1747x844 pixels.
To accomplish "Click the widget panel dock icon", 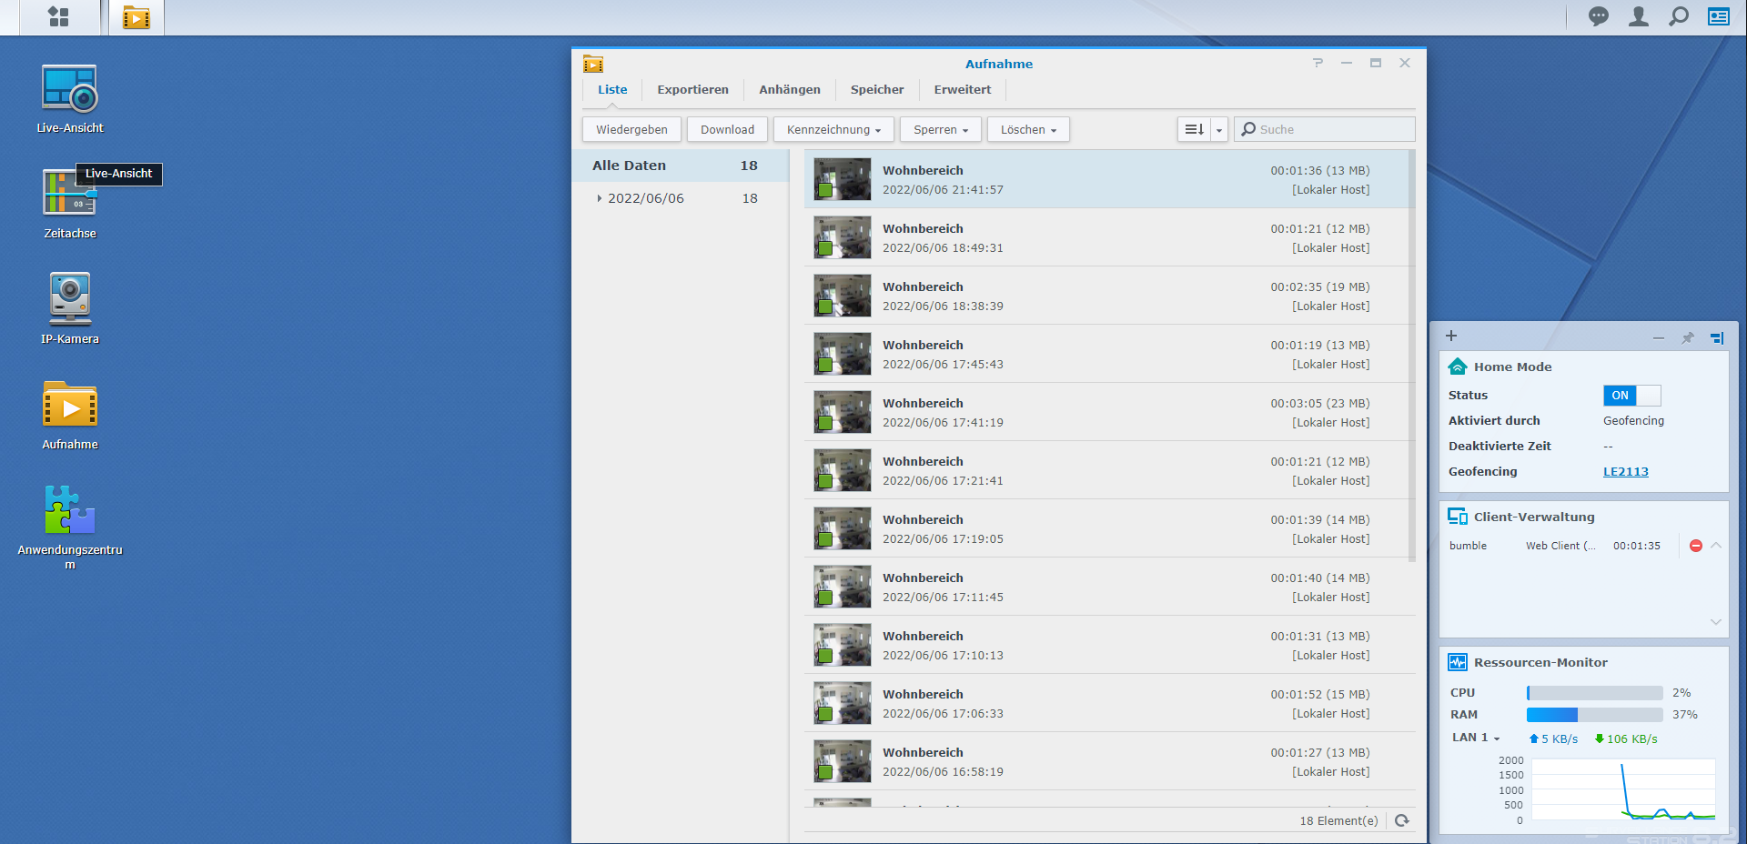I will [1717, 337].
